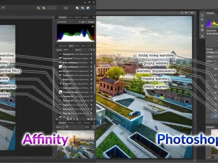
Task: Switch to Brushes tab in Affinity
Action: point(86,17)
